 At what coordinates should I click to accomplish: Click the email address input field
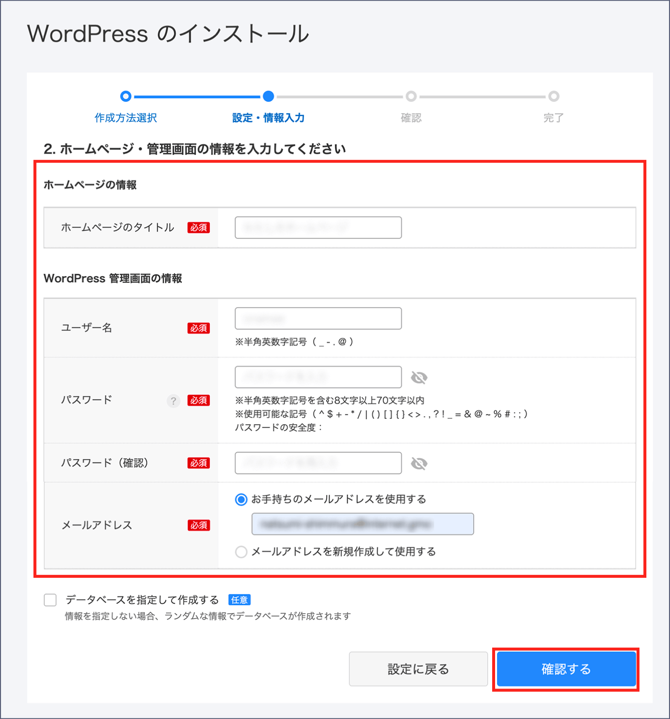point(363,524)
